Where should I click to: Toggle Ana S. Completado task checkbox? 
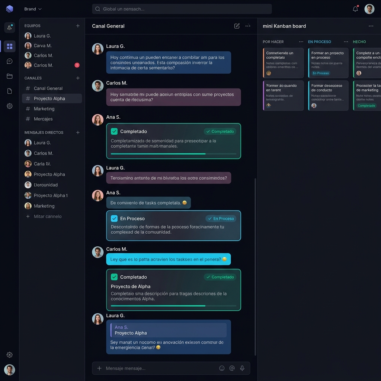(x=114, y=131)
